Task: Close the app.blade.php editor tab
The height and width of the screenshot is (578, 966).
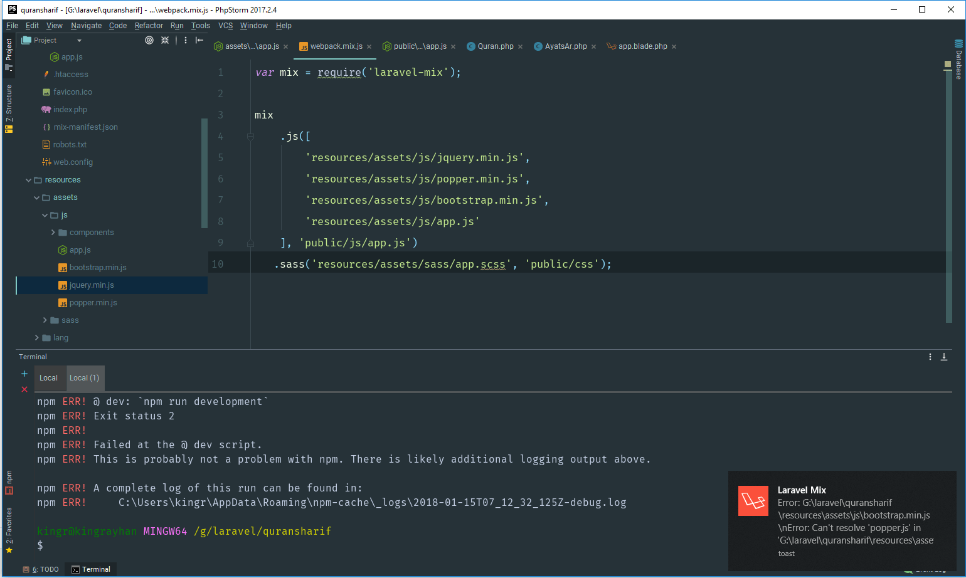Action: [674, 46]
